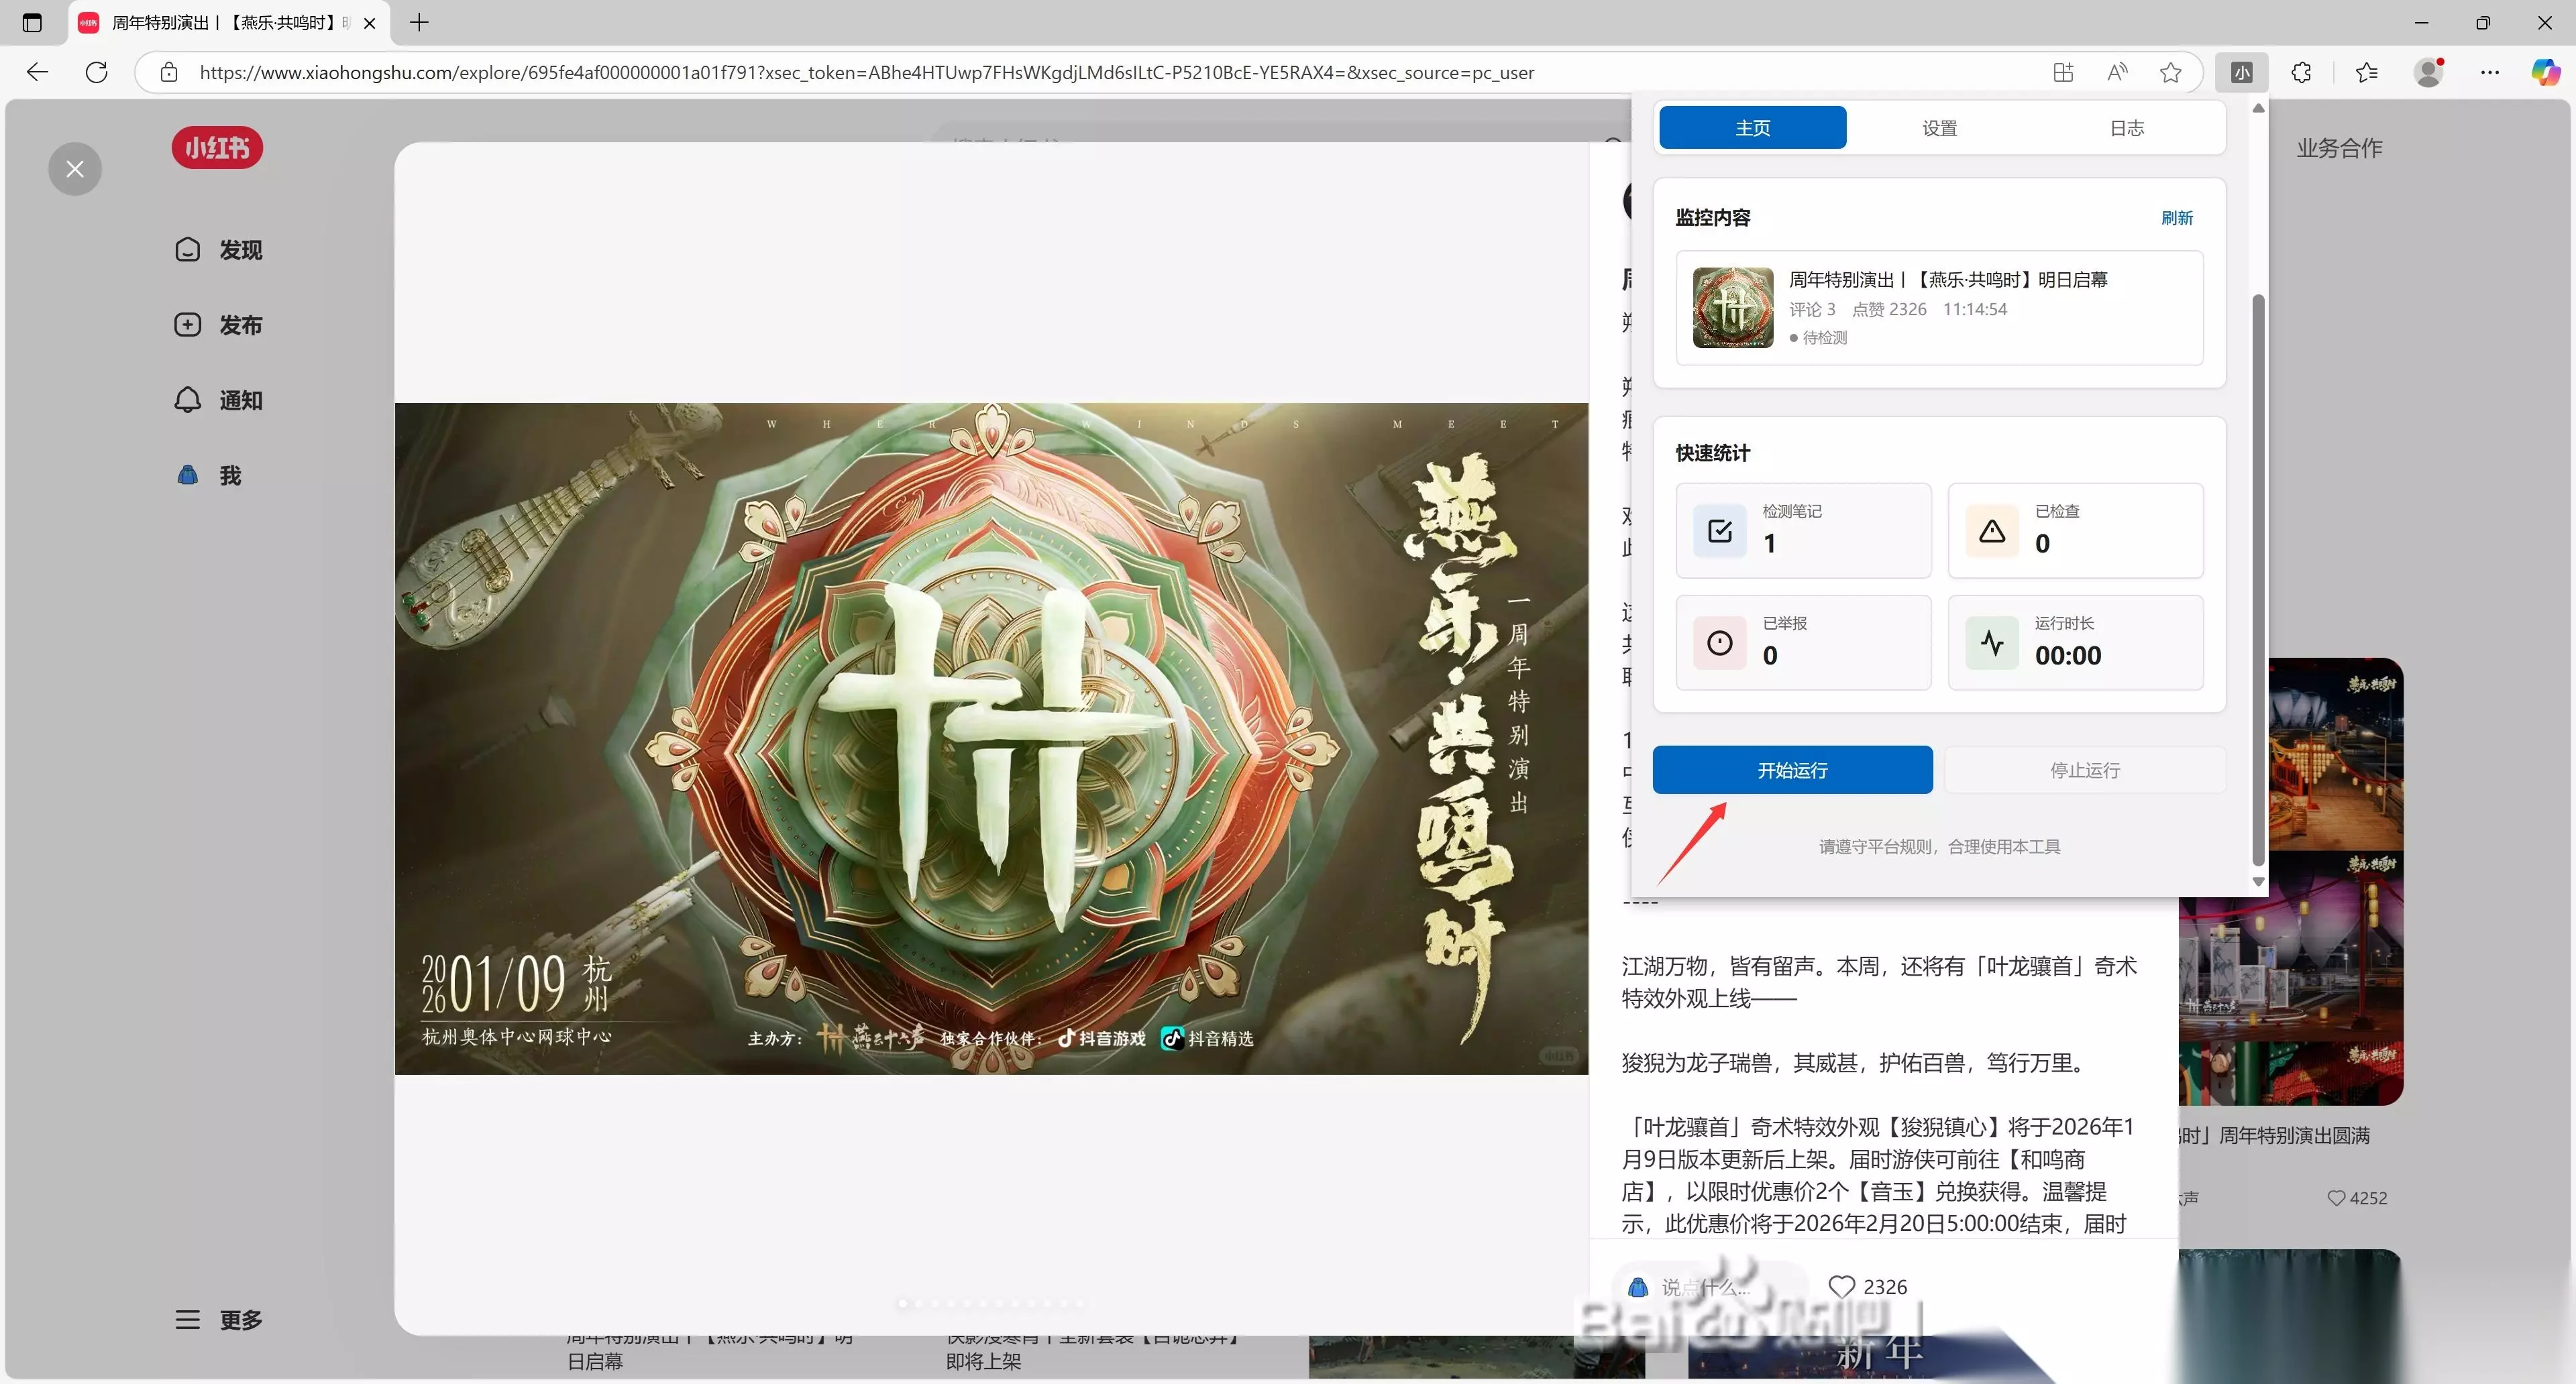
Task: Click the address bar URL
Action: (866, 72)
